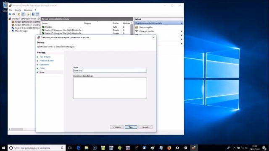This screenshot has width=269, height=151.
Task: Click the Annulla button
Action: click(145, 127)
